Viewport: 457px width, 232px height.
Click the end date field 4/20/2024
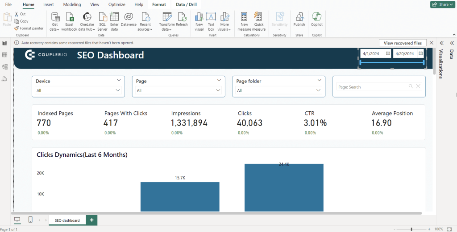[x=405, y=53]
